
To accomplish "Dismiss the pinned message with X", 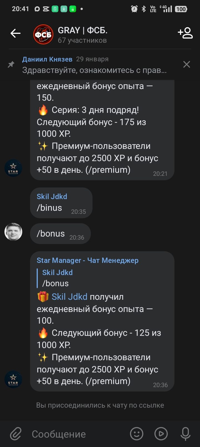I will [187, 64].
